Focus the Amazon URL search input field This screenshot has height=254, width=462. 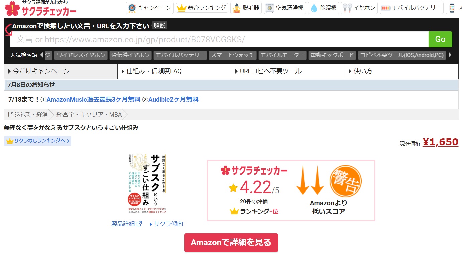click(x=219, y=39)
